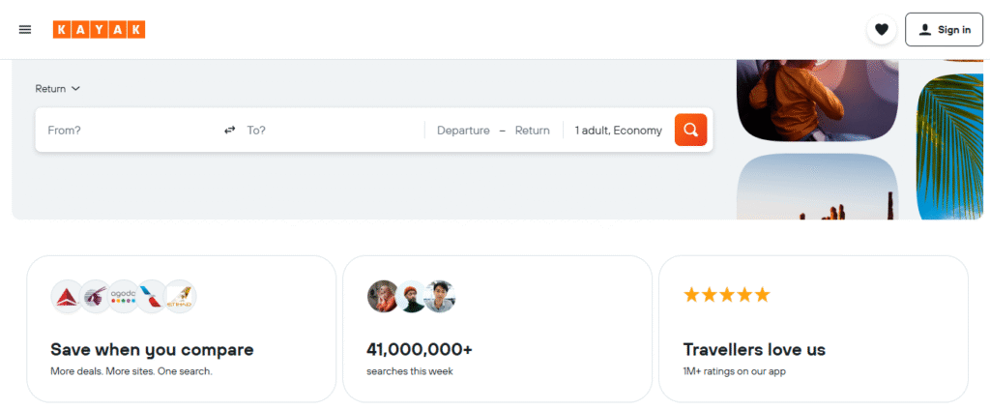
Task: Open the hamburger navigation menu
Action: point(25,29)
